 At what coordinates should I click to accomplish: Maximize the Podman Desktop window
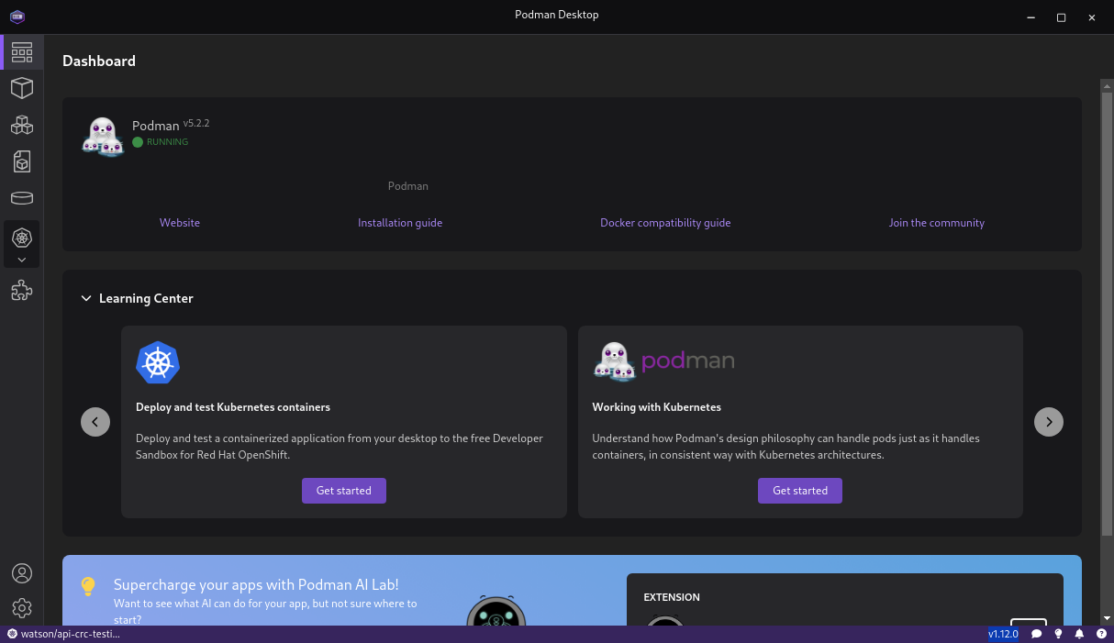1061,17
